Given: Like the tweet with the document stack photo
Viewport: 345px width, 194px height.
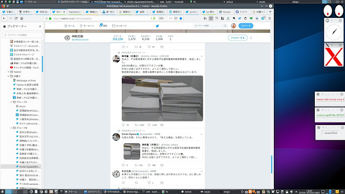Looking at the screenshot, I should pyautogui.click(x=149, y=125).
